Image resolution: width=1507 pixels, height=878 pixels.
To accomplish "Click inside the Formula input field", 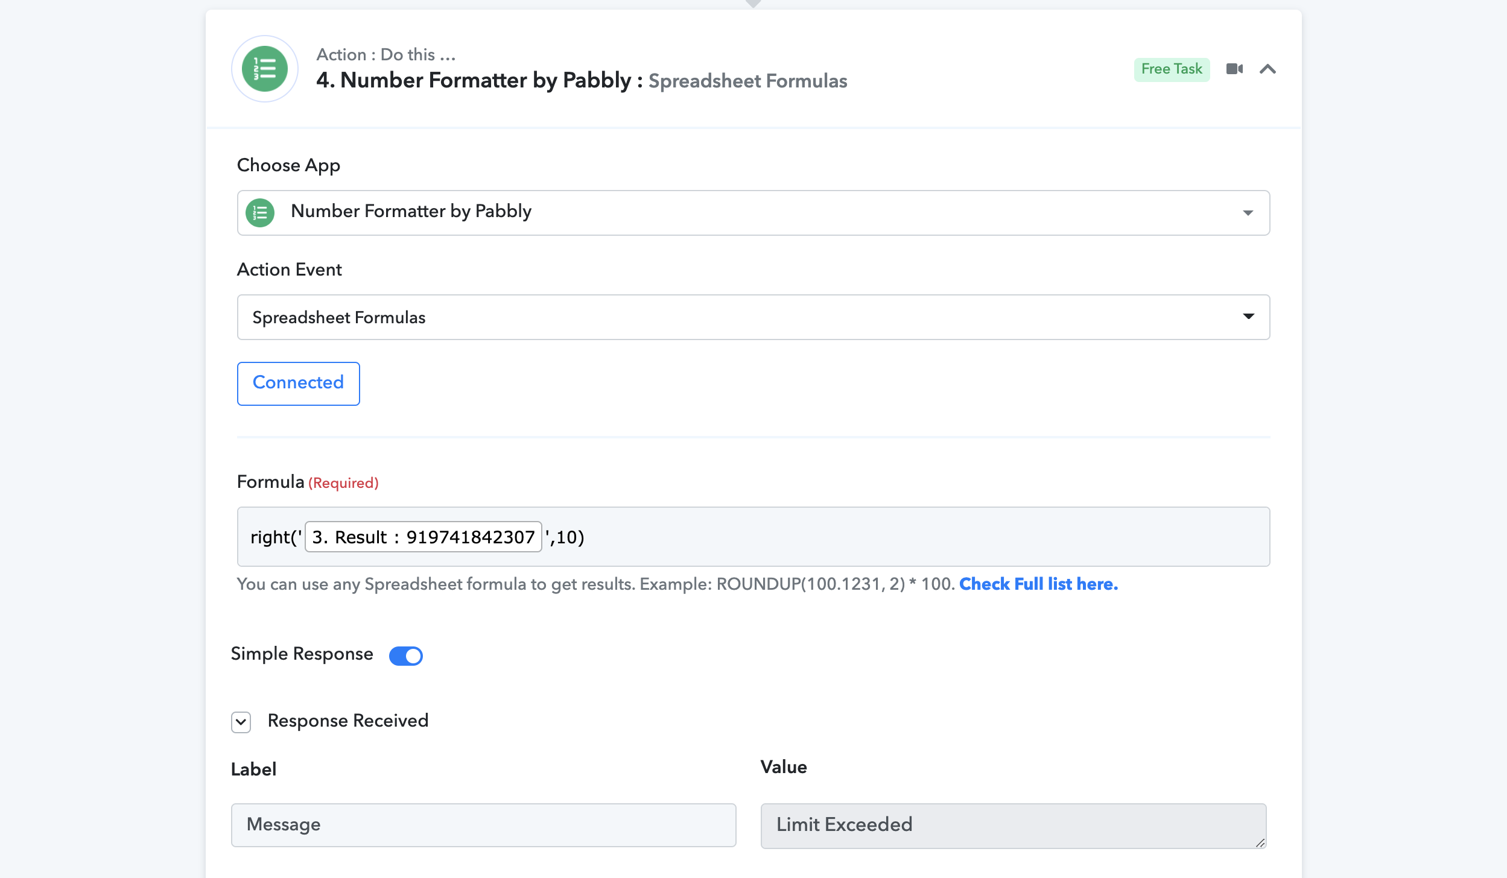I will click(x=753, y=537).
